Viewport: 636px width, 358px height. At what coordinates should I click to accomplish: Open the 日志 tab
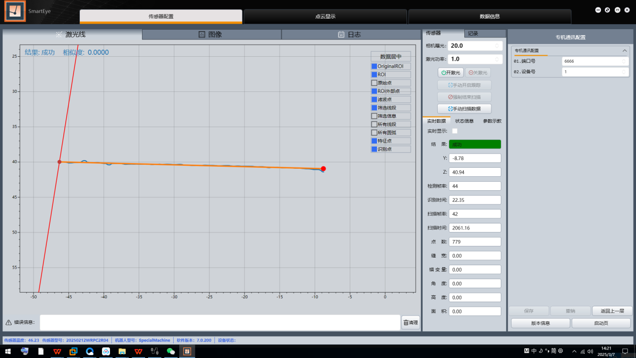pyautogui.click(x=350, y=35)
